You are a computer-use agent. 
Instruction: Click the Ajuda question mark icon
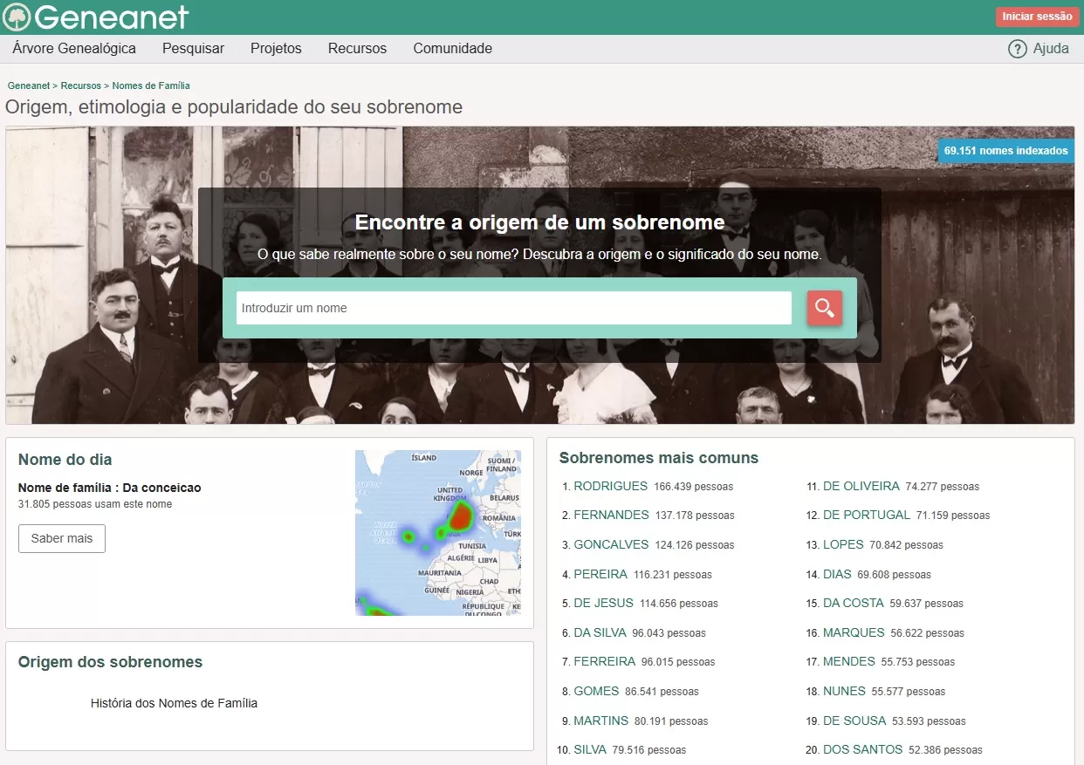click(x=1017, y=49)
